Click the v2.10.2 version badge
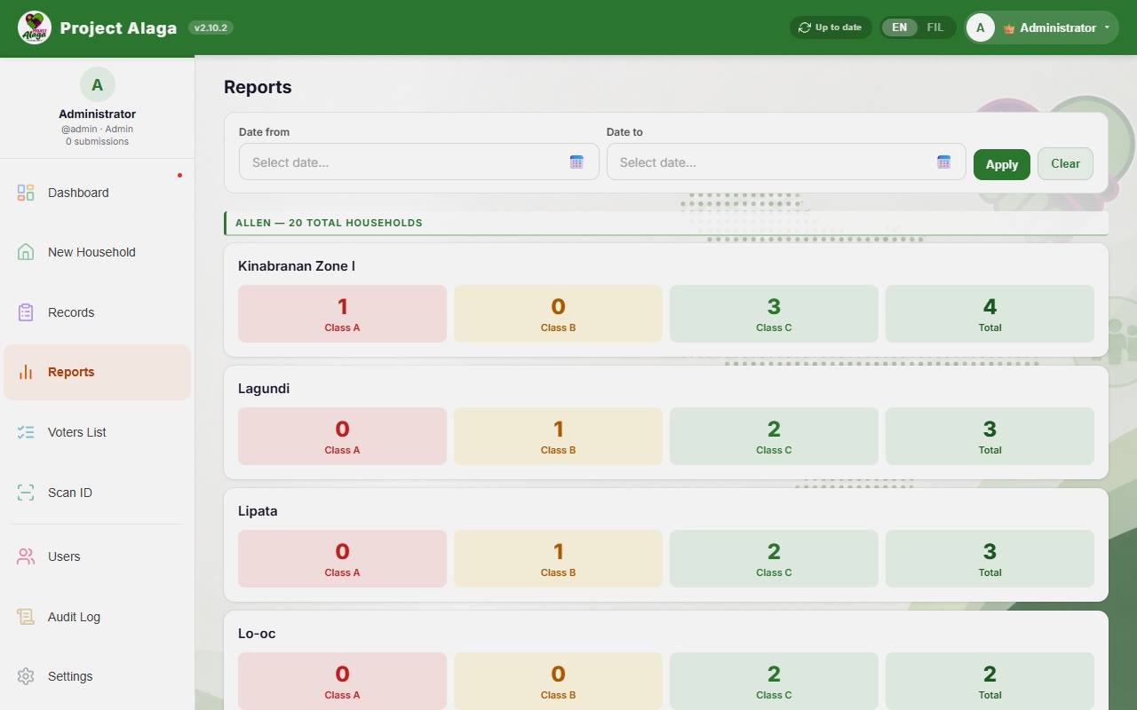Viewport: 1137px width, 710px height. click(x=211, y=28)
